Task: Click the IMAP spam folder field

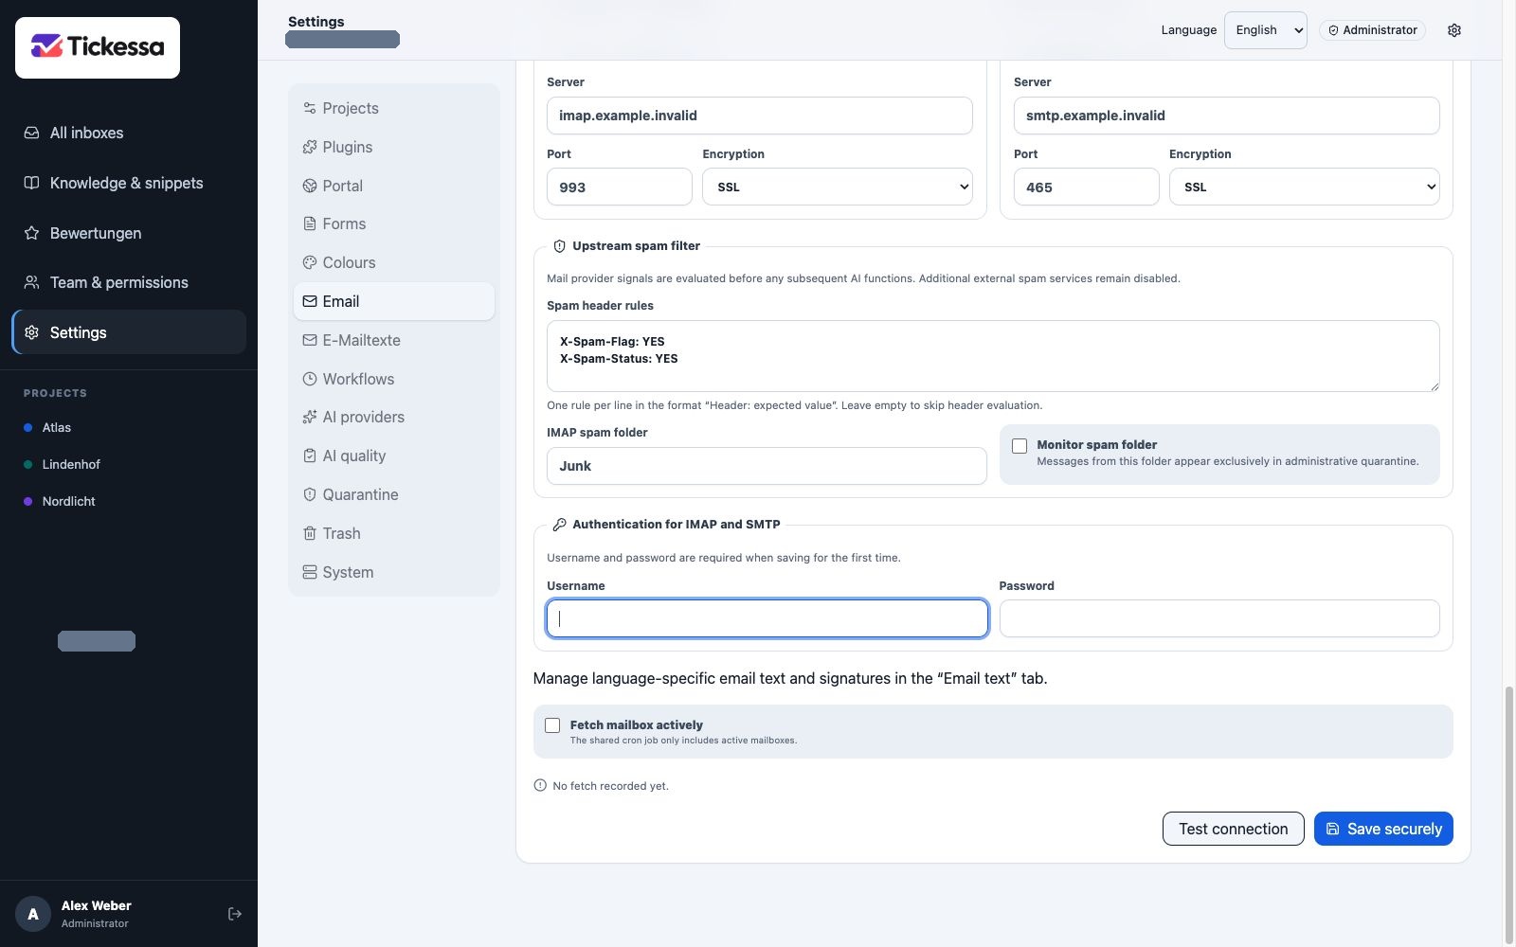Action: tap(767, 466)
